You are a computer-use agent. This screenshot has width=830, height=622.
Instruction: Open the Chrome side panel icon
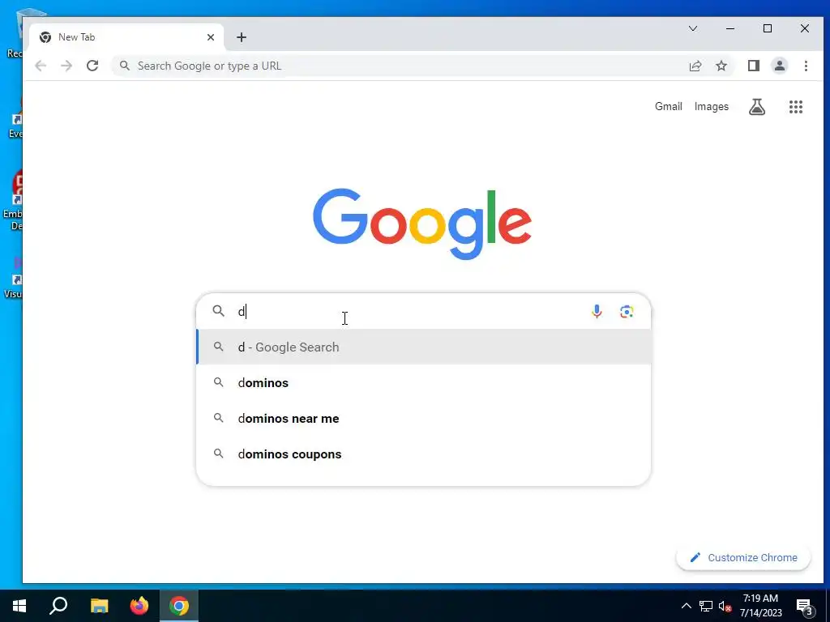click(754, 66)
